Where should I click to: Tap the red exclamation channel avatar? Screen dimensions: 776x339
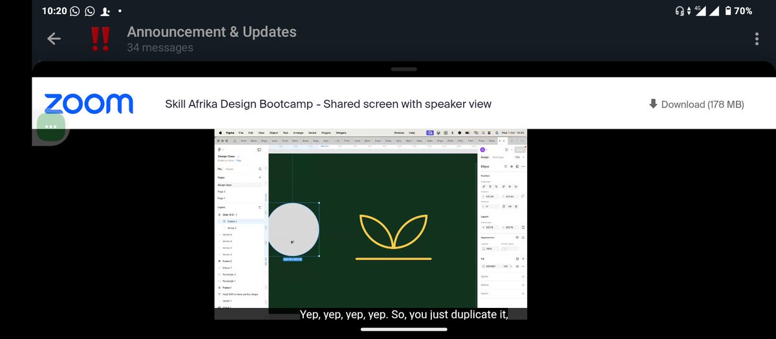[100, 39]
